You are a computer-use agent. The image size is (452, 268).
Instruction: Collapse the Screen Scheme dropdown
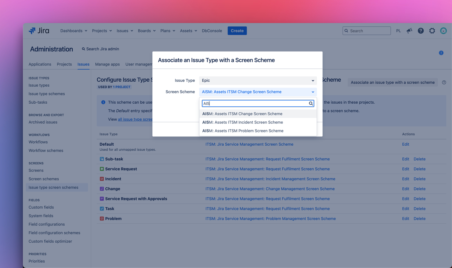(258, 92)
